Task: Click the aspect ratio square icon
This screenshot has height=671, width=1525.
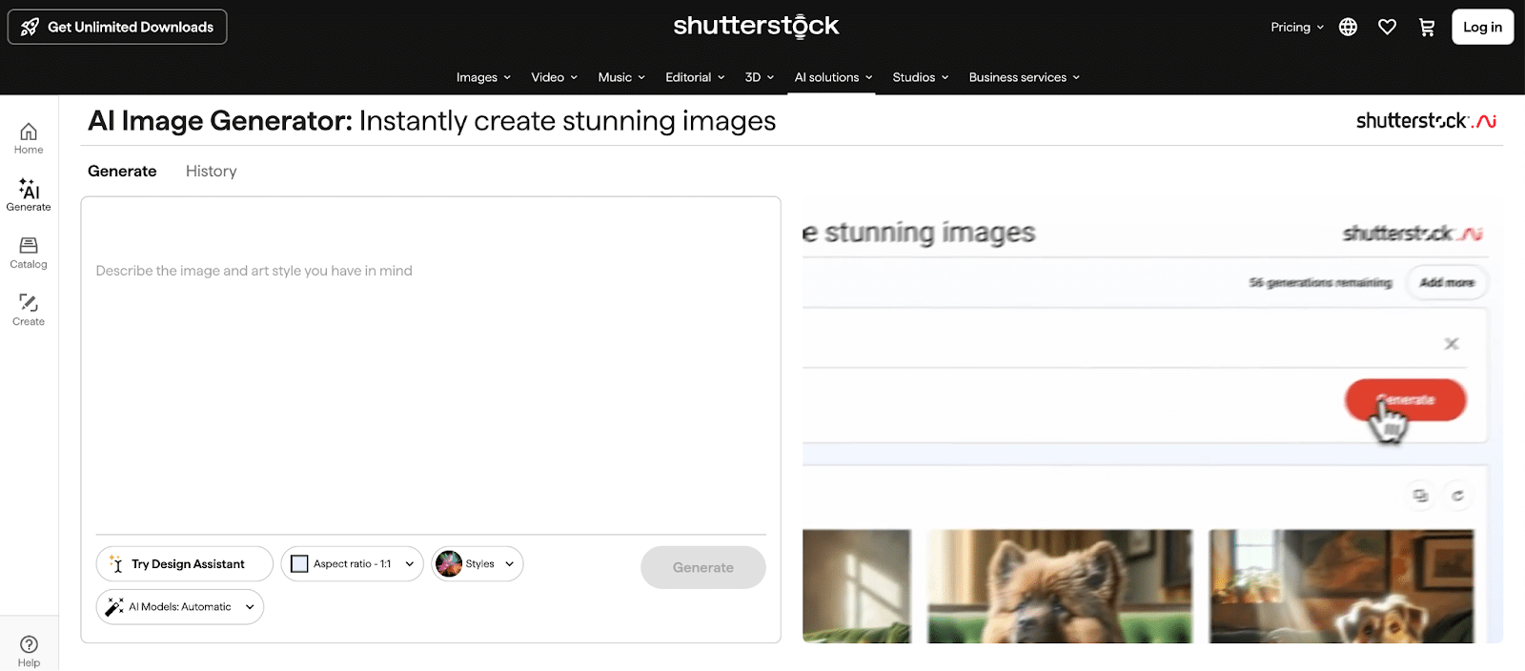Action: pyautogui.click(x=299, y=564)
